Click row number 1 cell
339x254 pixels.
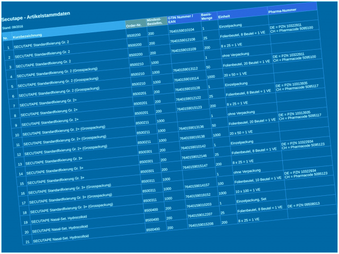pos(8,48)
